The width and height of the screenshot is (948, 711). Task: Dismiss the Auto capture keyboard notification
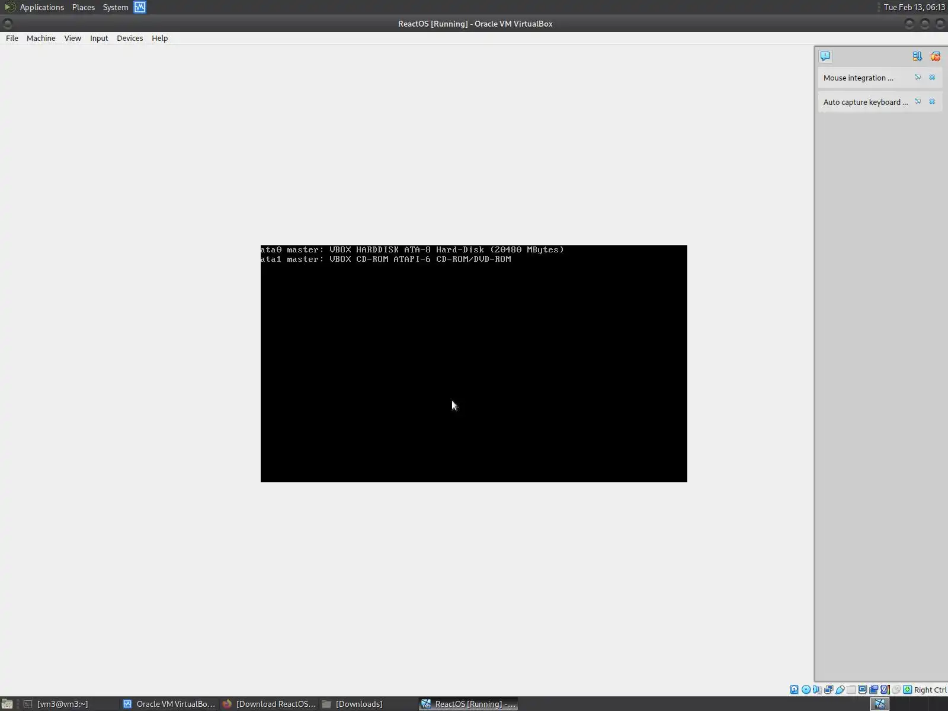click(932, 101)
